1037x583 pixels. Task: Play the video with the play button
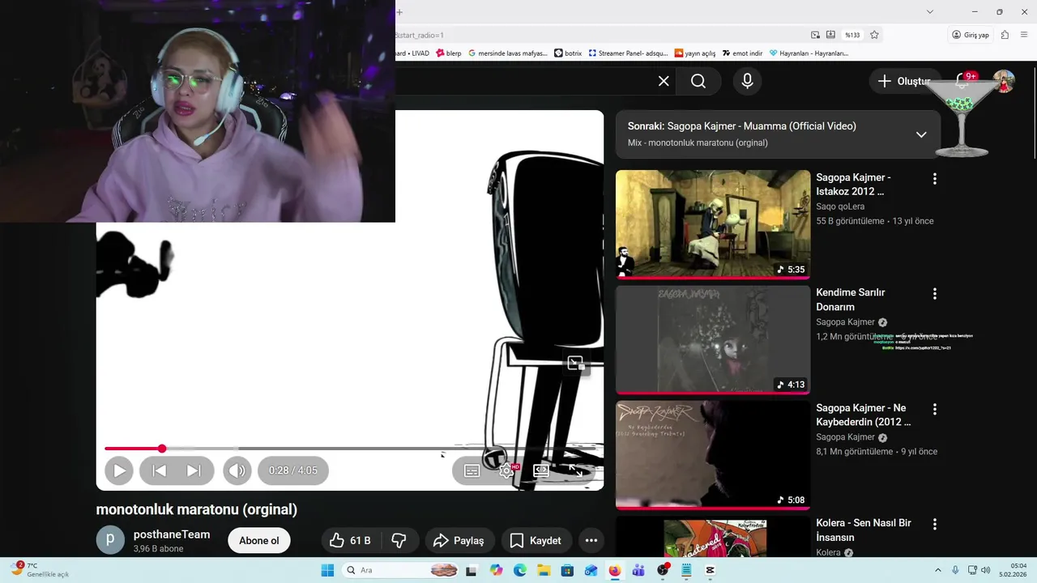119,470
